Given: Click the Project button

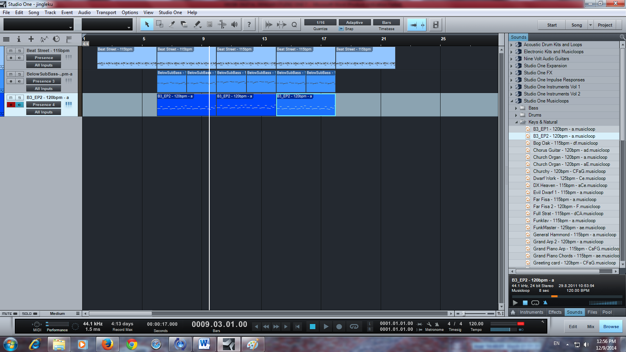Looking at the screenshot, I should coord(605,25).
